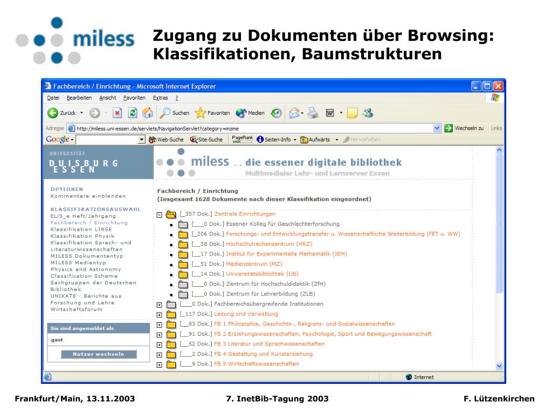This screenshot has height=414, width=552.
Task: Click the folder icon for Hochschulrechenzentrum (HRZ)
Action: (x=183, y=244)
